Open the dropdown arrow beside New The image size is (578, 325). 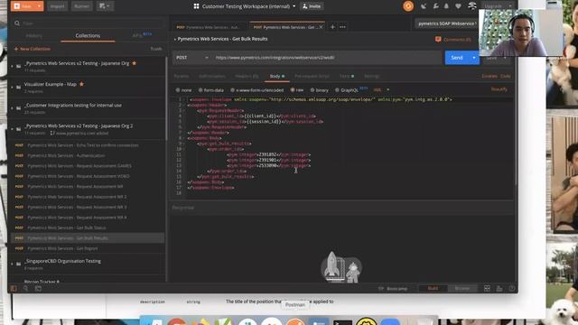[39, 6]
